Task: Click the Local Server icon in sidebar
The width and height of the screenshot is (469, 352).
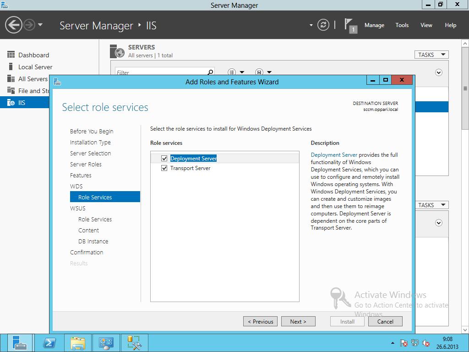Action: click(11, 66)
